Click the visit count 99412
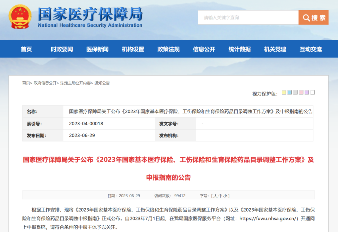 coord(180,196)
